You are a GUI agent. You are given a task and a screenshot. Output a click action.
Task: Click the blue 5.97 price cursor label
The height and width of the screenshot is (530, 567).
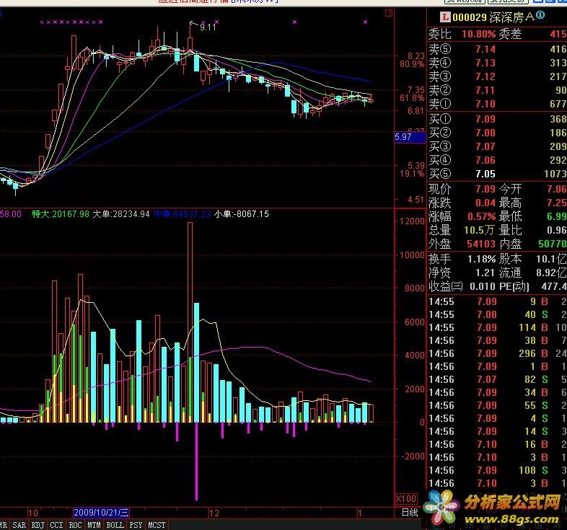pyautogui.click(x=410, y=137)
